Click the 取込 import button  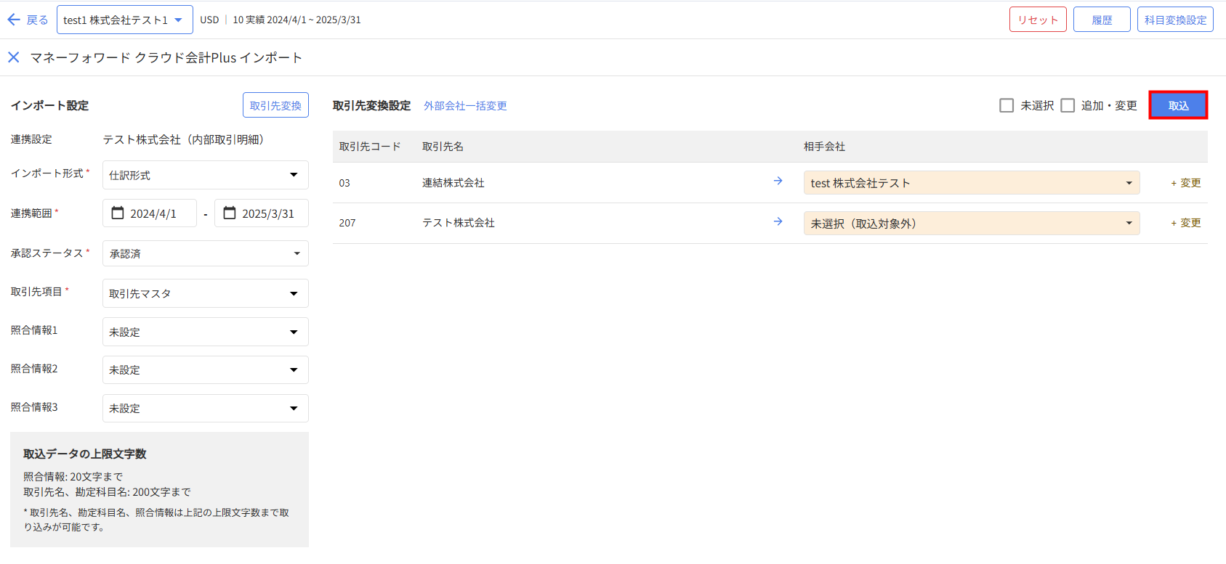point(1178,105)
